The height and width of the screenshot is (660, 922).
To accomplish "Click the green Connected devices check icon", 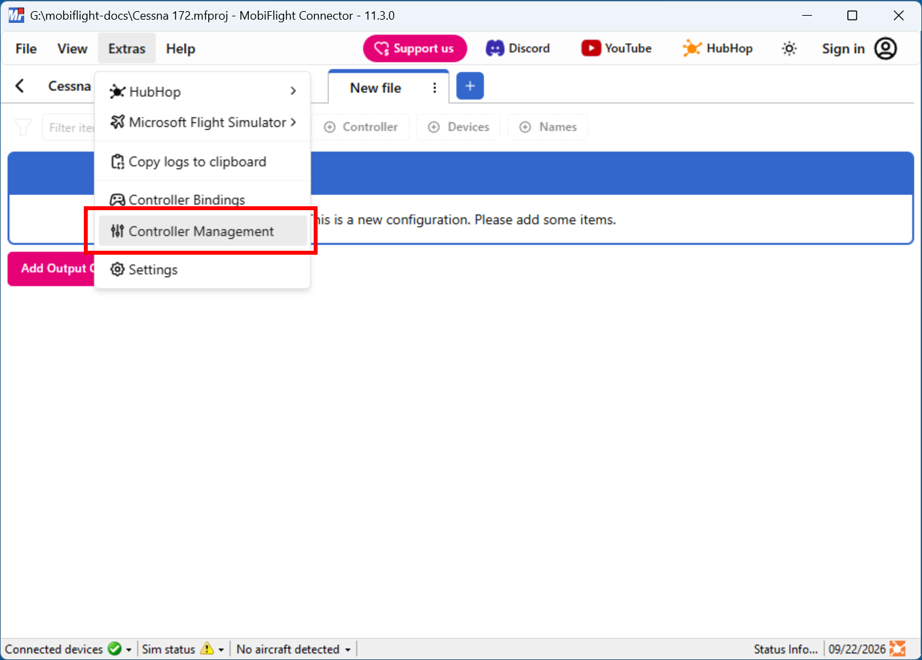I will [115, 649].
